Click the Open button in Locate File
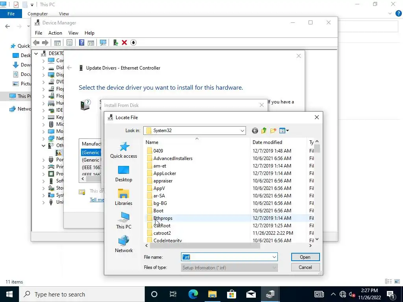The height and width of the screenshot is (302, 403). pos(305,257)
